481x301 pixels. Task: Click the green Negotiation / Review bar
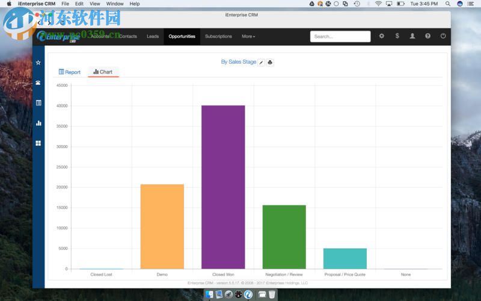[x=284, y=237]
